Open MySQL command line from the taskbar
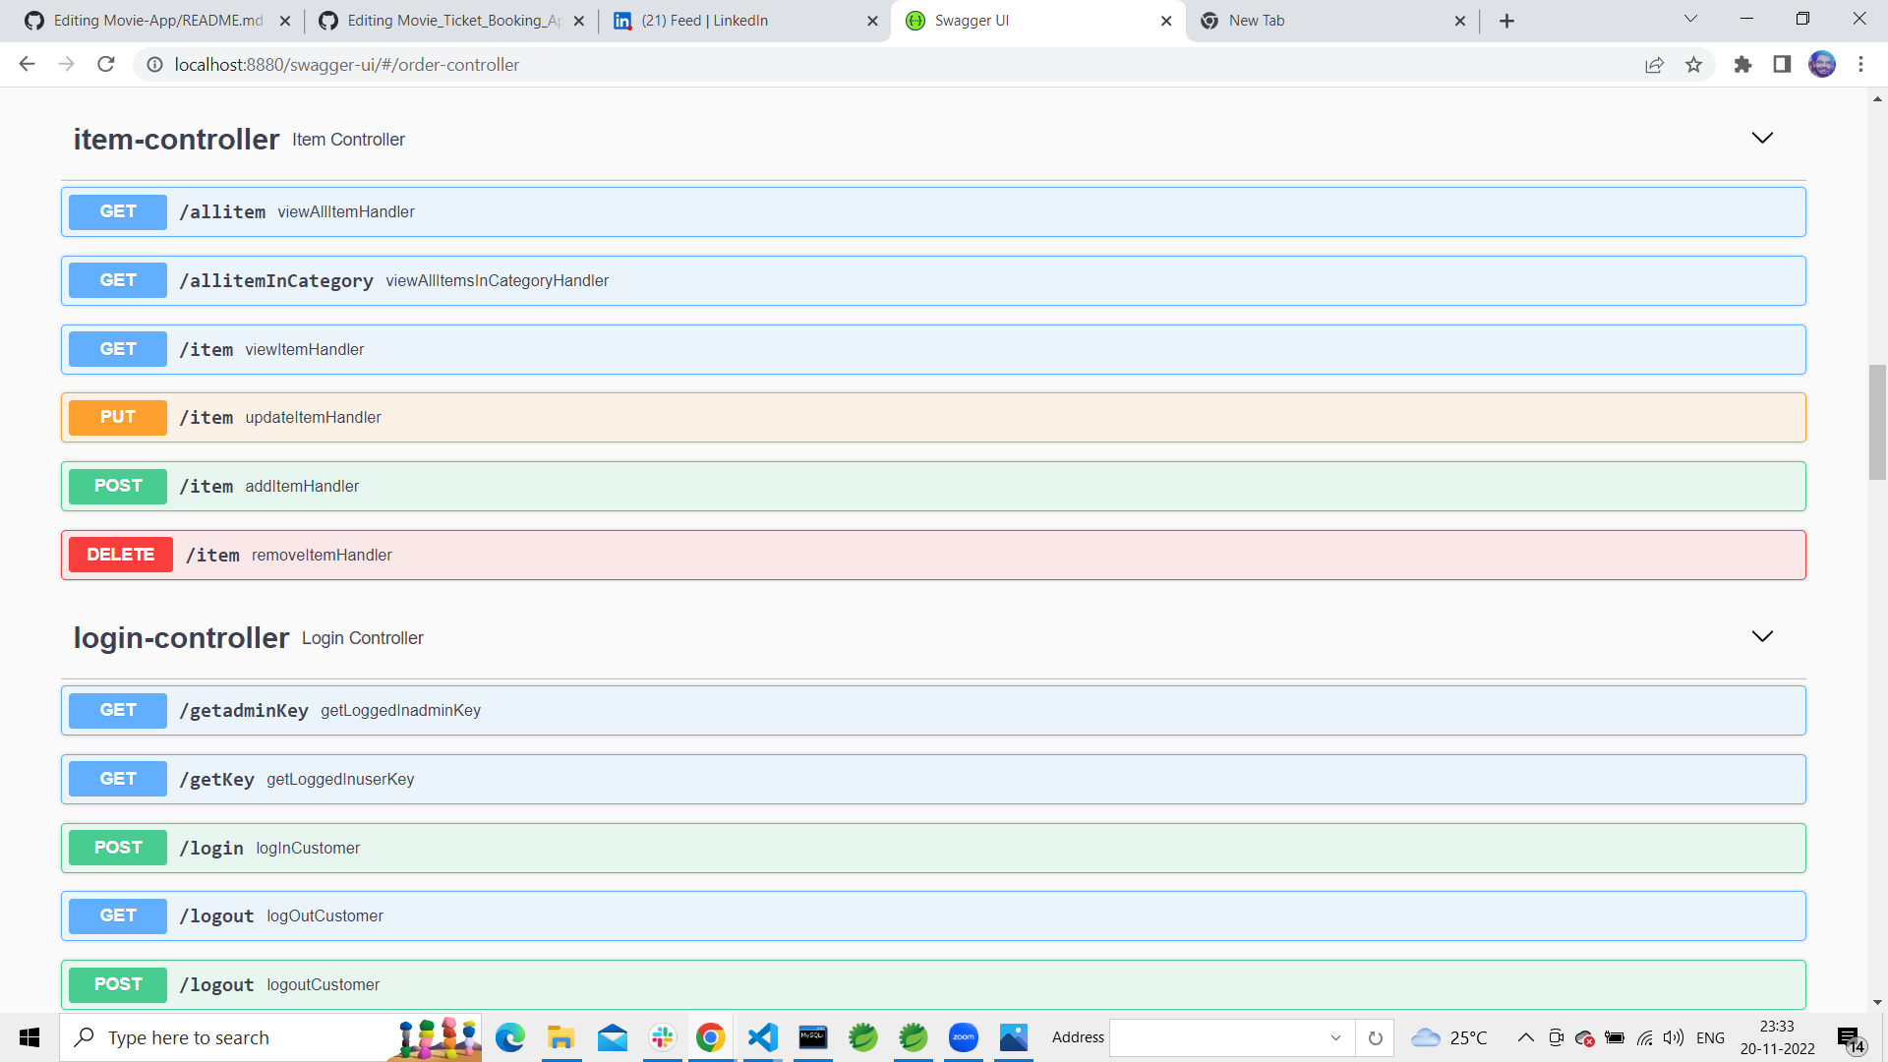Image resolution: width=1888 pixels, height=1062 pixels. (812, 1037)
